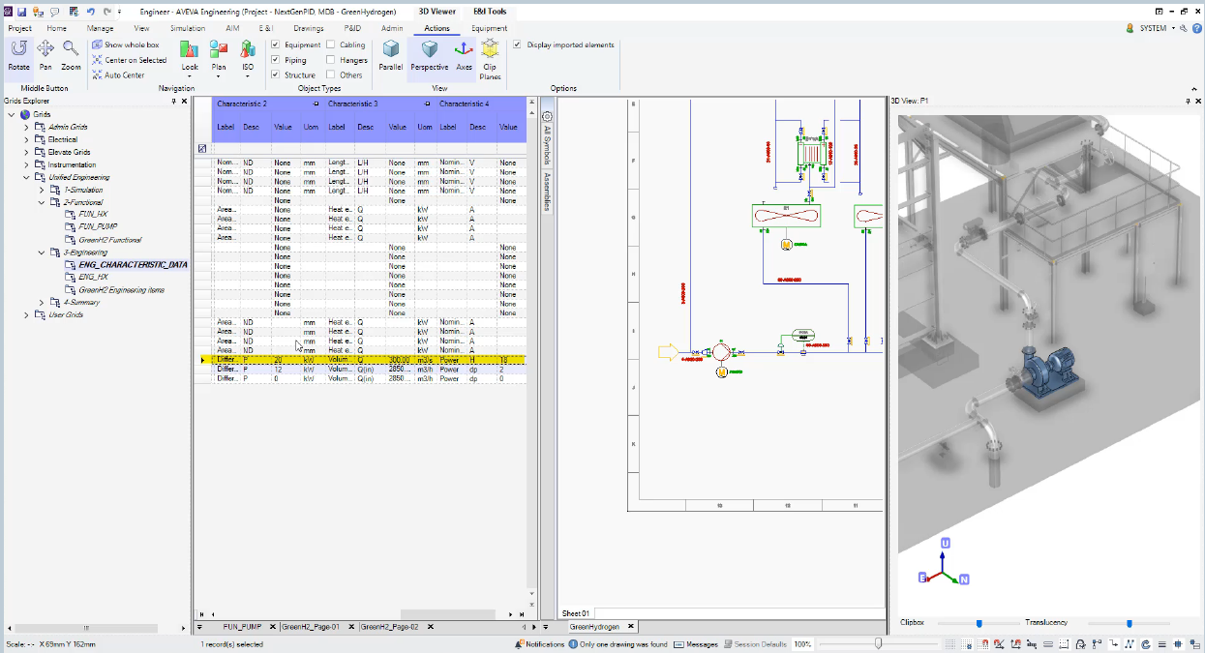Check the Others object type
This screenshot has height=653, width=1205.
(x=331, y=74)
